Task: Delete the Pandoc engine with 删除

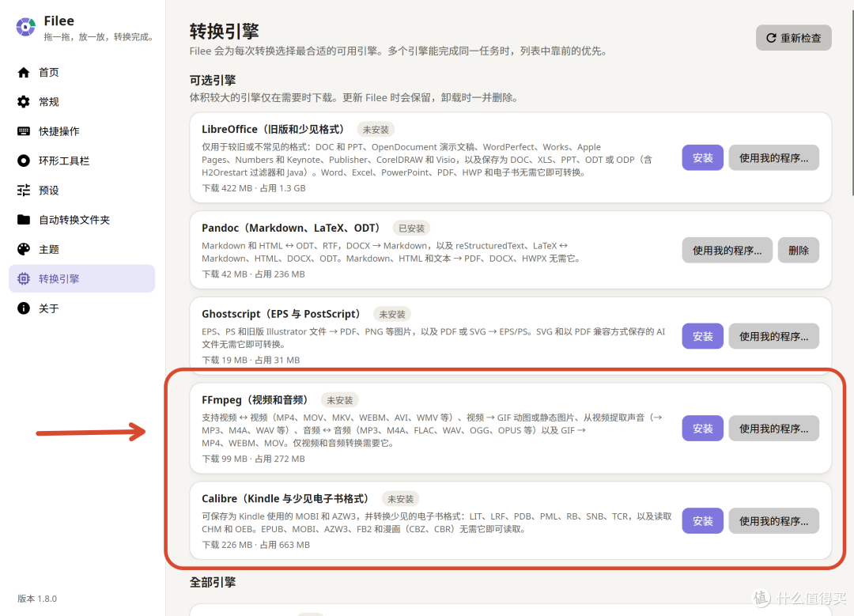Action: [x=799, y=251]
